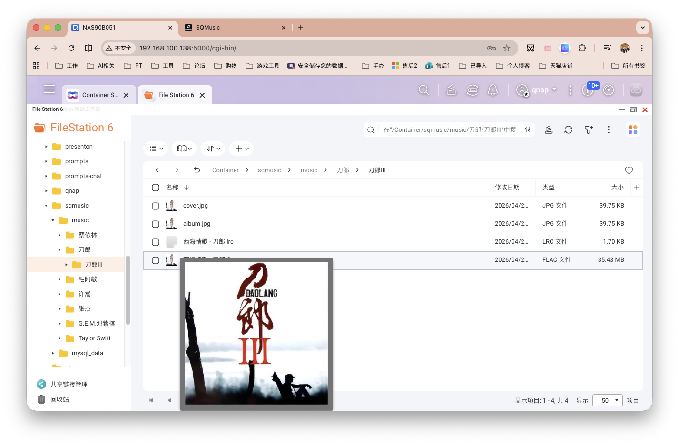
Task: Mark current folder as favorite with heart icon
Action: [x=629, y=170]
